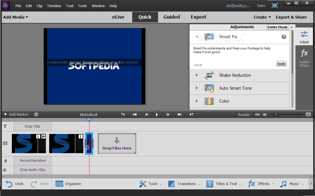This screenshot has height=196, width=315.
Task: Open the Organizer
Action: 68,184
